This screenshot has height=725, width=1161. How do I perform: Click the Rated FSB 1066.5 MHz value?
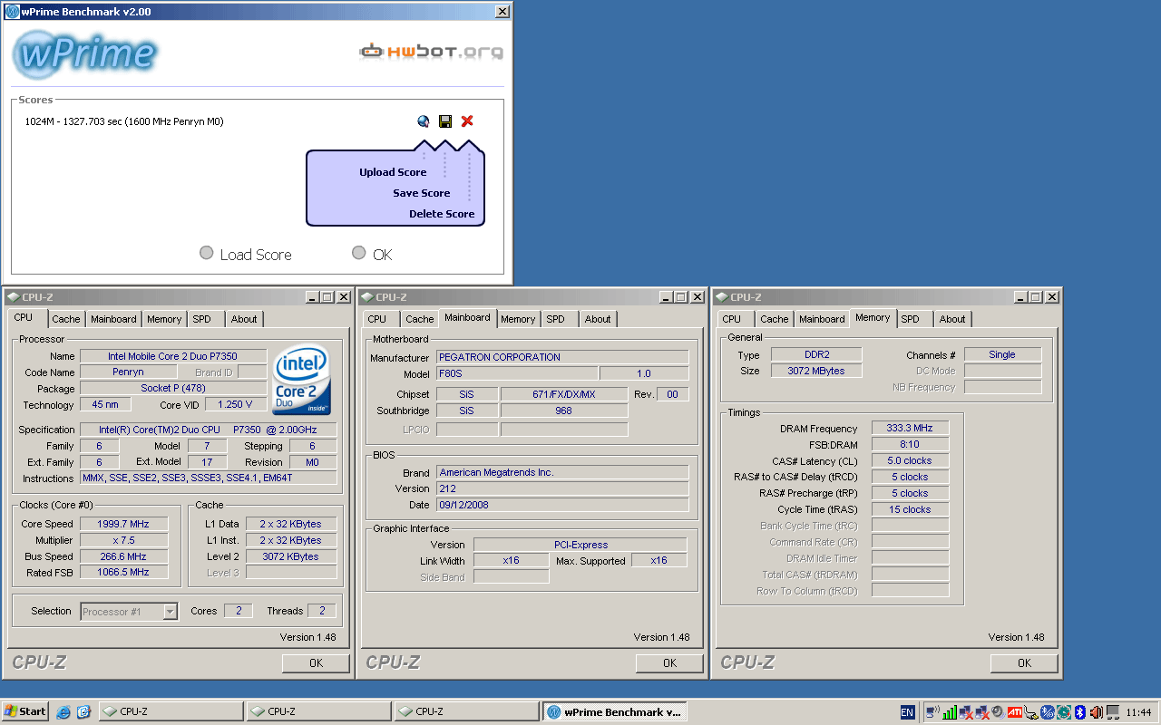122,572
